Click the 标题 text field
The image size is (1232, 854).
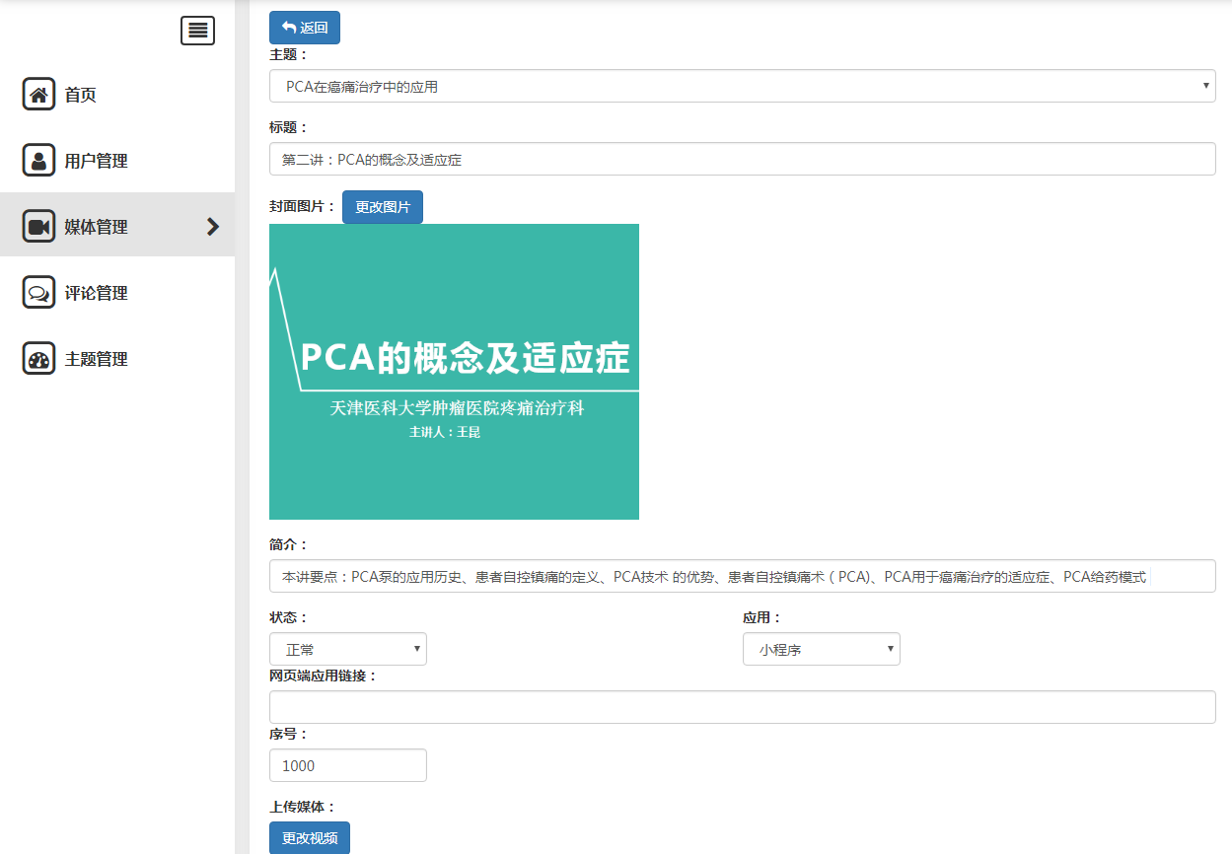coord(742,159)
